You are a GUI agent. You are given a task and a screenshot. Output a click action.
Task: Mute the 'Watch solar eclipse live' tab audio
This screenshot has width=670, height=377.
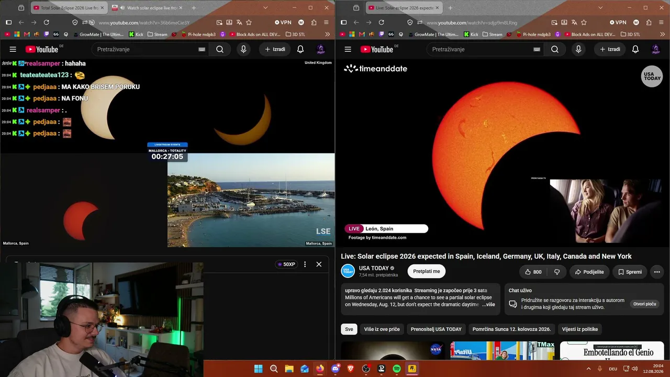tap(122, 8)
